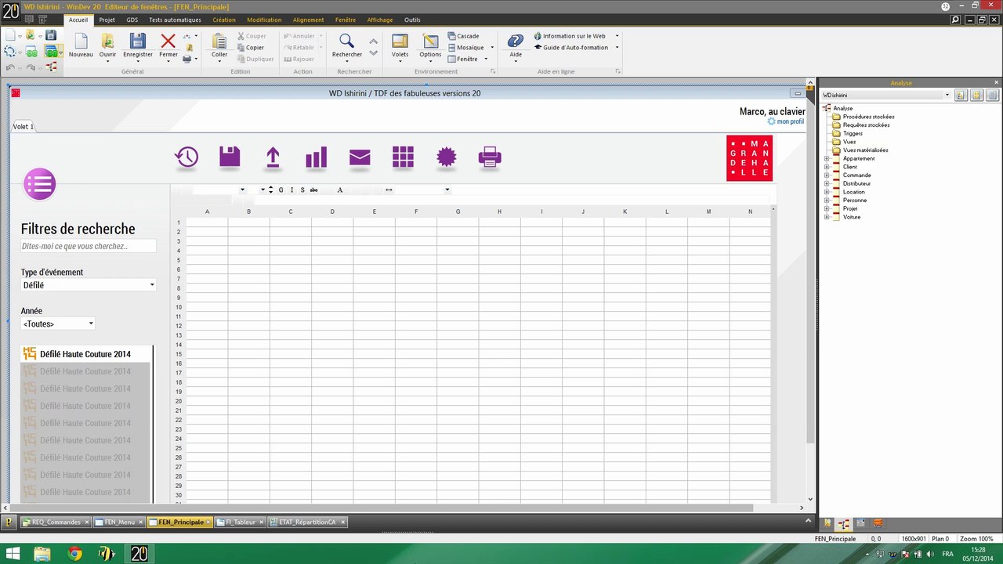The image size is (1003, 564).
Task: Click the printer icon in Général group
Action: (186, 59)
